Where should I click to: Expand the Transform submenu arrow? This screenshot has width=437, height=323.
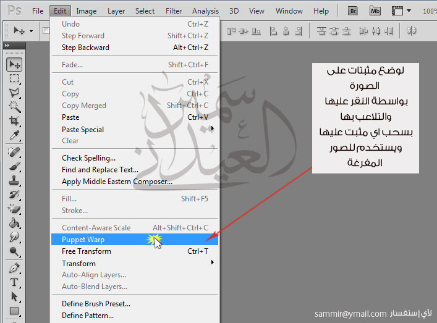pos(213,262)
